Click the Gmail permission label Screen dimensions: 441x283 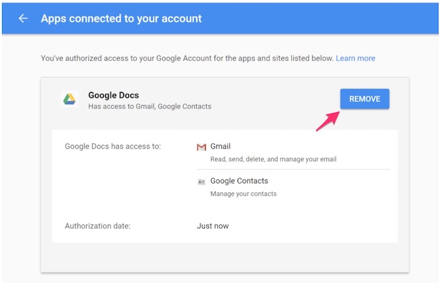(x=220, y=146)
